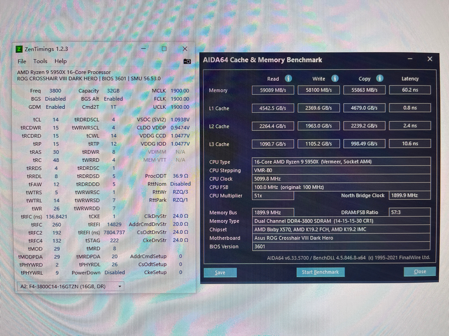The height and width of the screenshot is (336, 449).
Task: Click the Memory Read 59089 MB/s field
Action: [x=273, y=90]
